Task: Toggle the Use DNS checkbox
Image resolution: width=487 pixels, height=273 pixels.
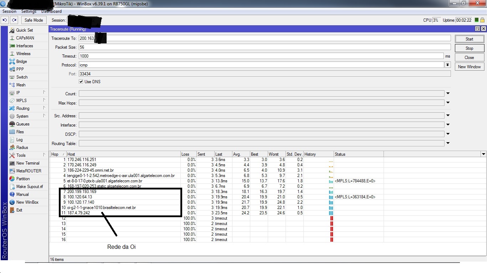Action: click(81, 82)
